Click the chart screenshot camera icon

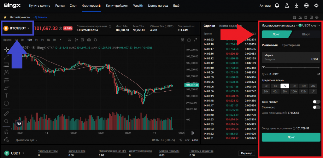pos(89,40)
